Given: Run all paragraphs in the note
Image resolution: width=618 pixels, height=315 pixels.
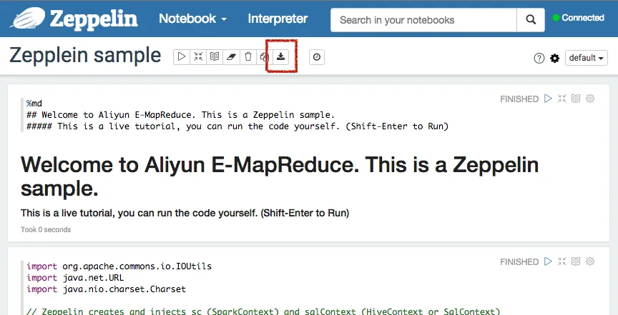Looking at the screenshot, I should click(181, 57).
